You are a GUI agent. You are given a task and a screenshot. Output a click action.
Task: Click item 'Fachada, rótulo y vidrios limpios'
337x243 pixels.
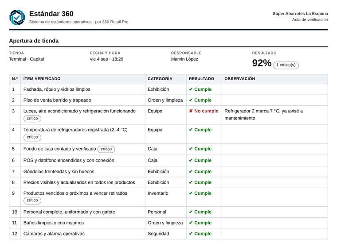click(57, 89)
